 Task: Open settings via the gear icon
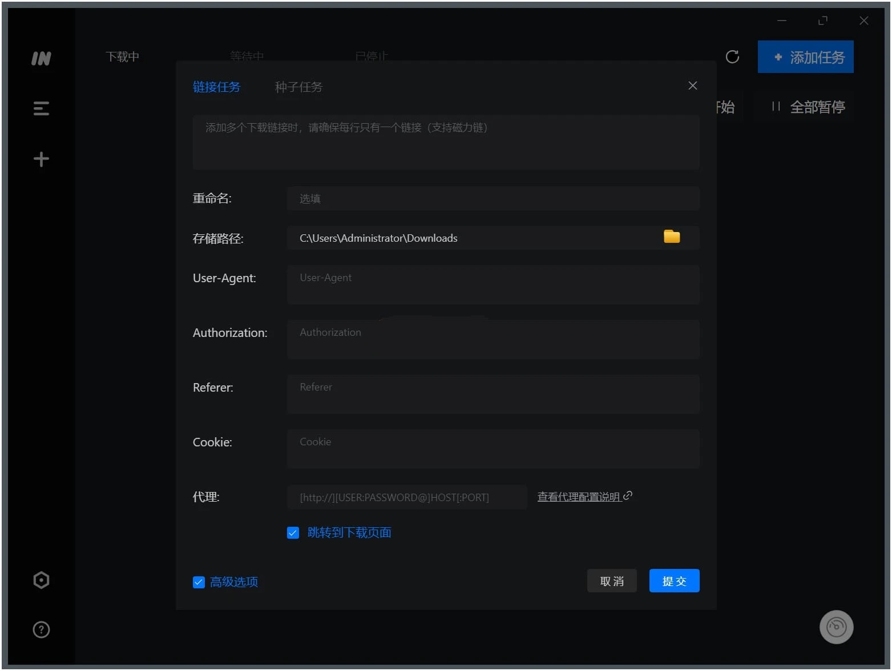(x=41, y=580)
